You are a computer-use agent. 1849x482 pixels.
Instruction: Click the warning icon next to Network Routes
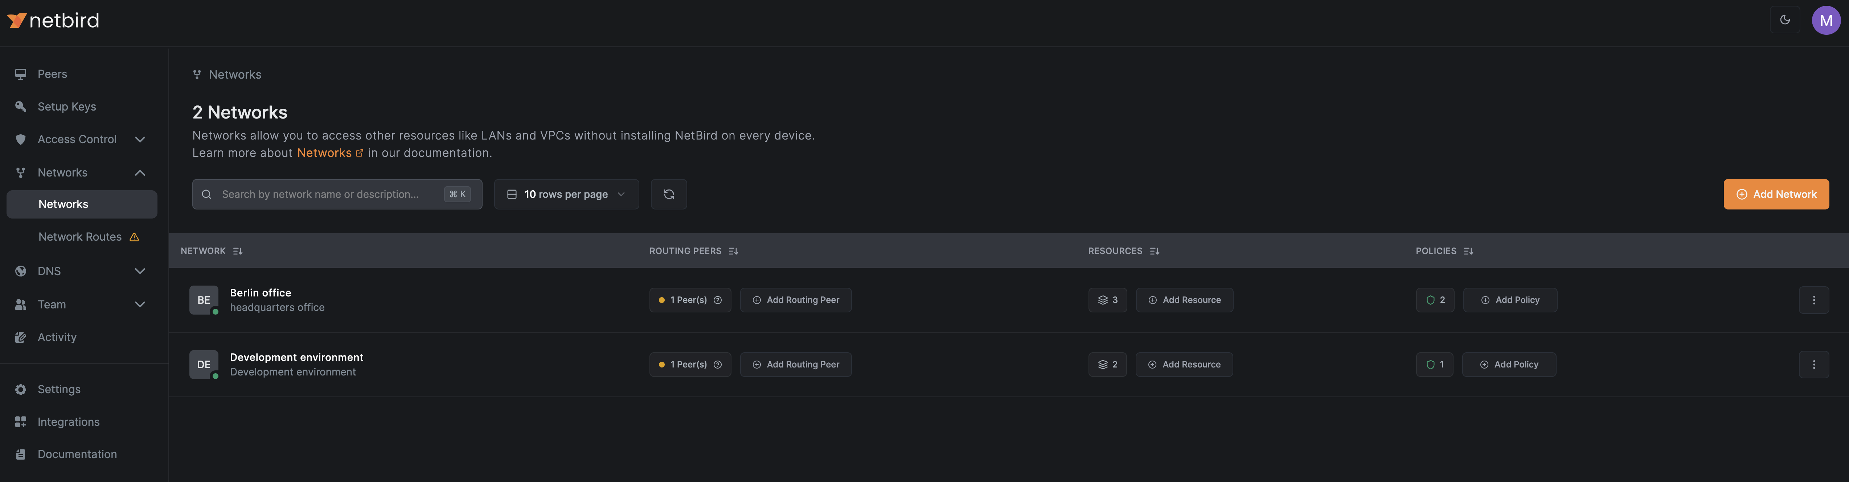click(134, 237)
